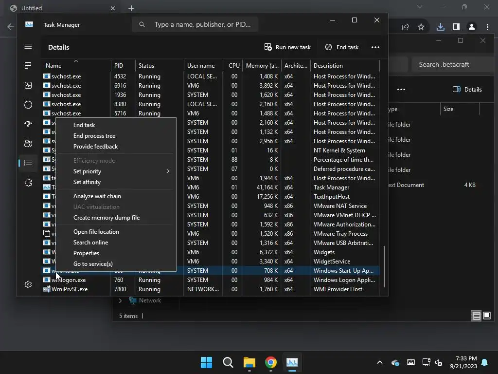
Task: Open Properties from the context menu
Action: tap(116, 253)
